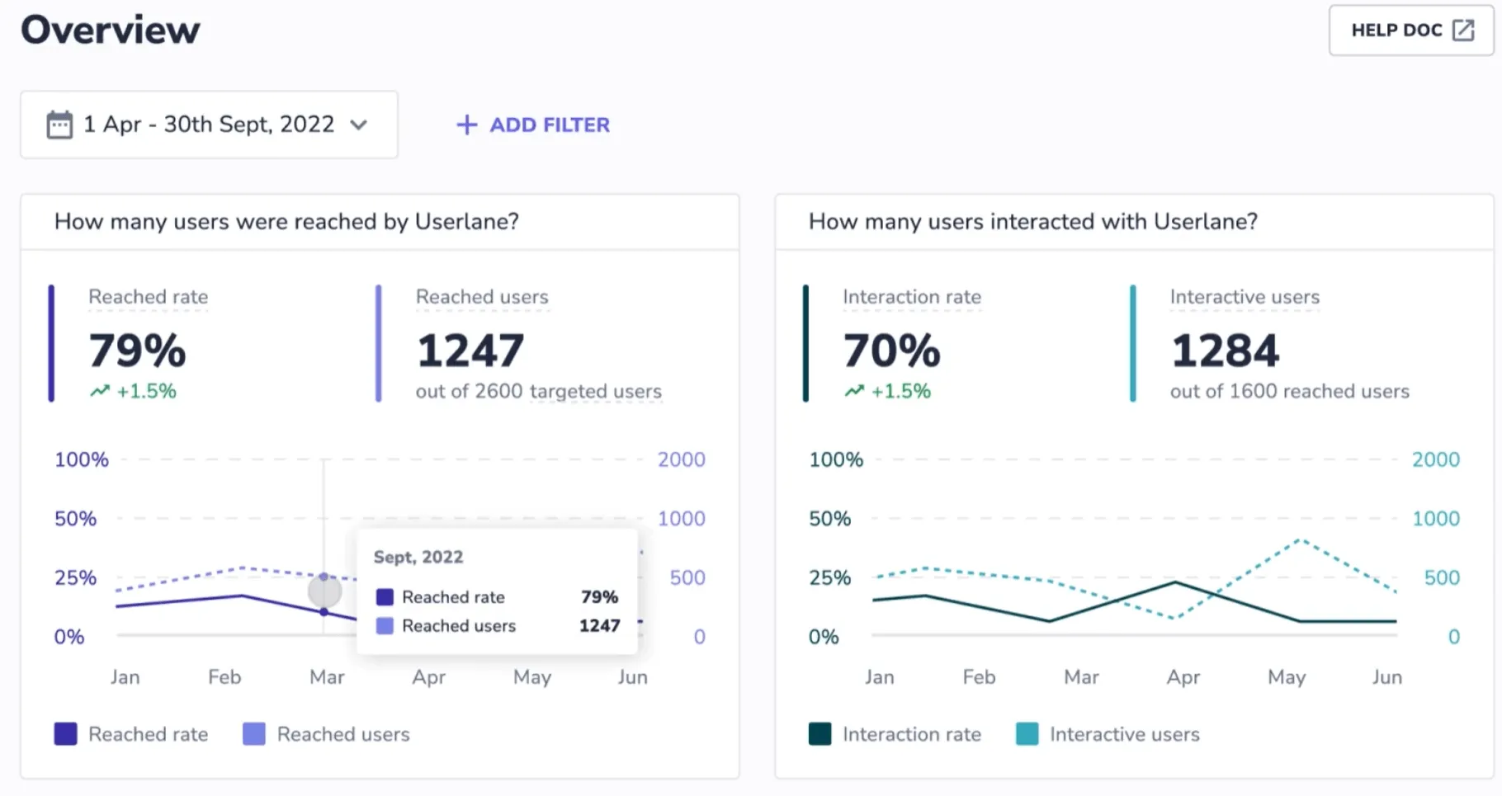
Task: Click ADD FILTER link
Action: 549,125
